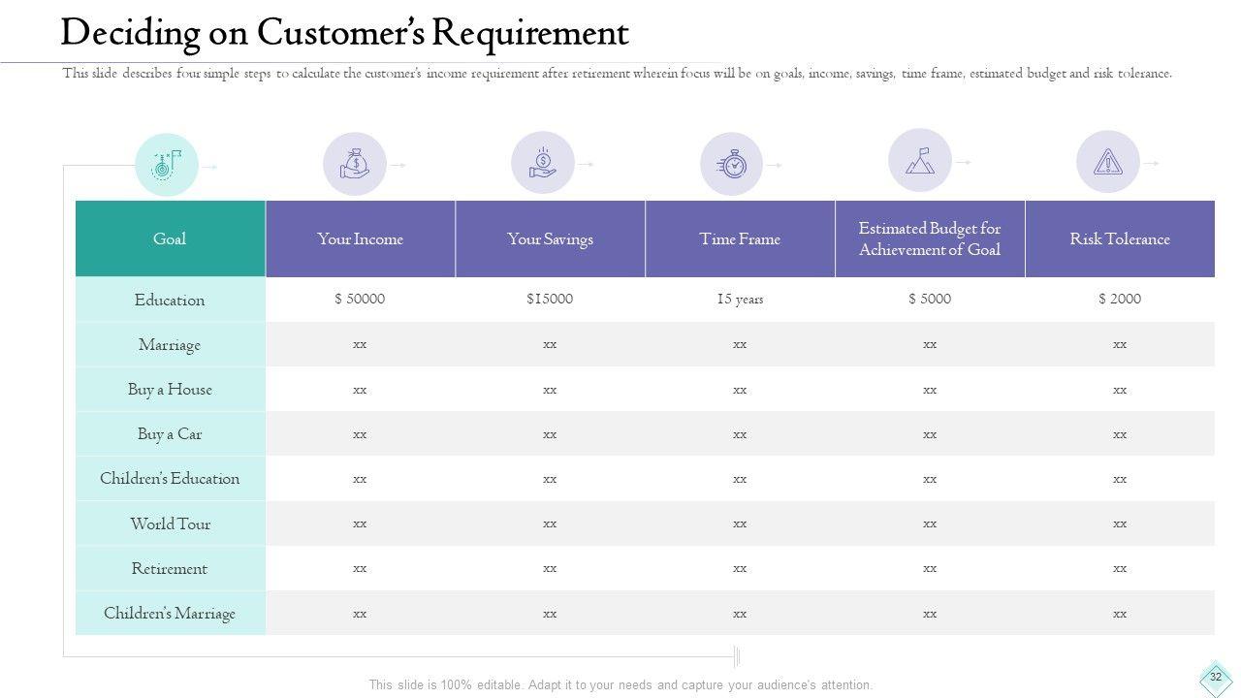Click the Estimated Budget for Achievement header
This screenshot has width=1241, height=698.
click(x=930, y=238)
